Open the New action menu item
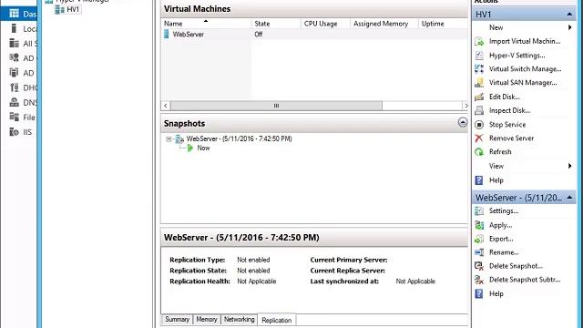 tap(496, 27)
